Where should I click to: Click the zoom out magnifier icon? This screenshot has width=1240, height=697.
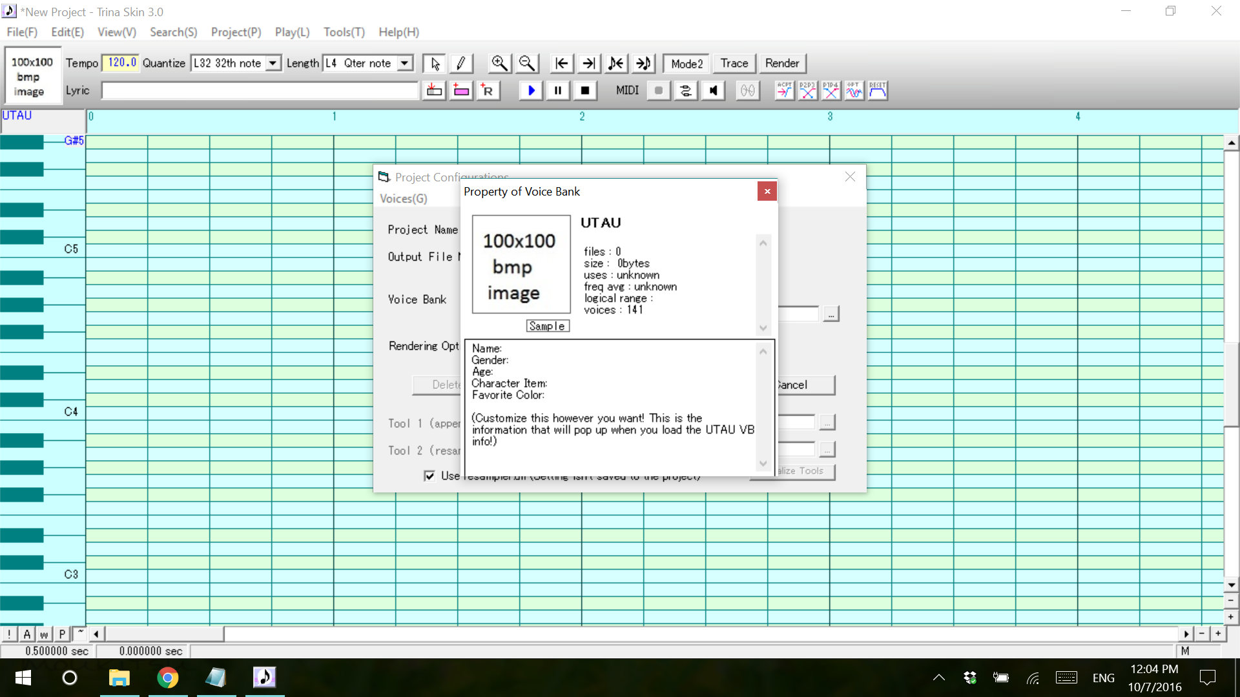527,63
